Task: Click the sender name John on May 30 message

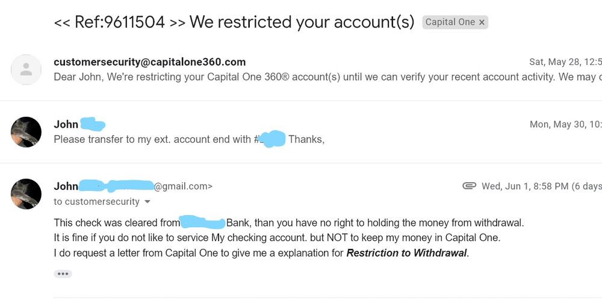Action: pos(66,125)
